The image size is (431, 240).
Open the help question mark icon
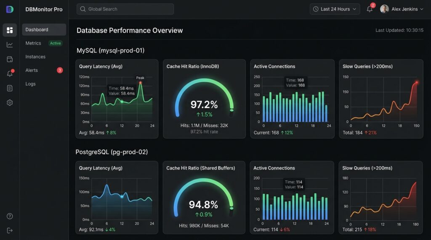(x=10, y=216)
